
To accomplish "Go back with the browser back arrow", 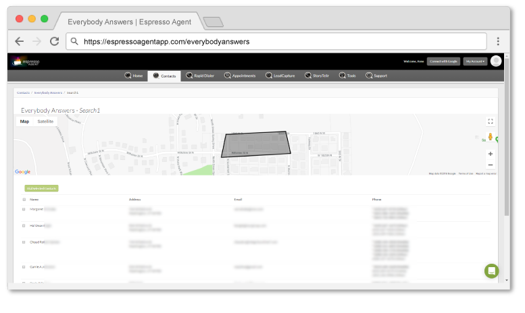I will coord(20,41).
